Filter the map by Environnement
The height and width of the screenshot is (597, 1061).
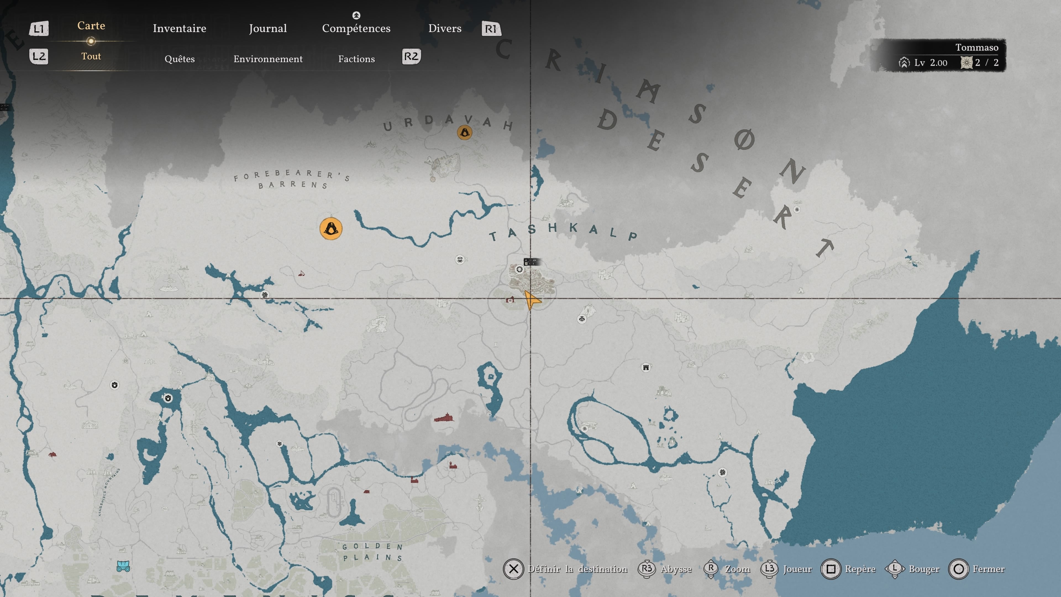268,59
